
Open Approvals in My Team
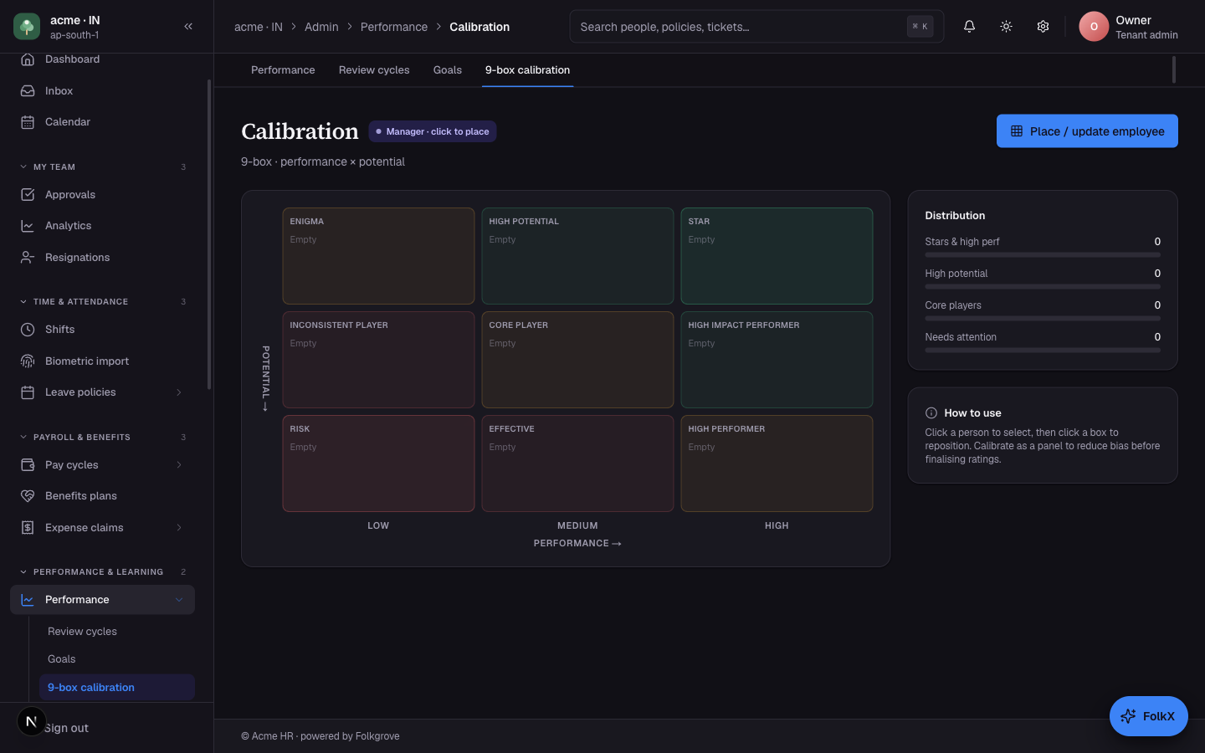pos(102,194)
